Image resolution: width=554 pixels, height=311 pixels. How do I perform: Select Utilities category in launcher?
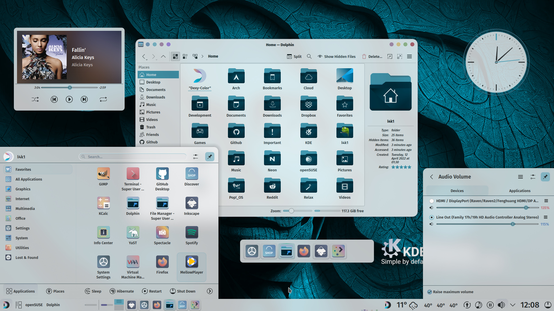coord(38,248)
